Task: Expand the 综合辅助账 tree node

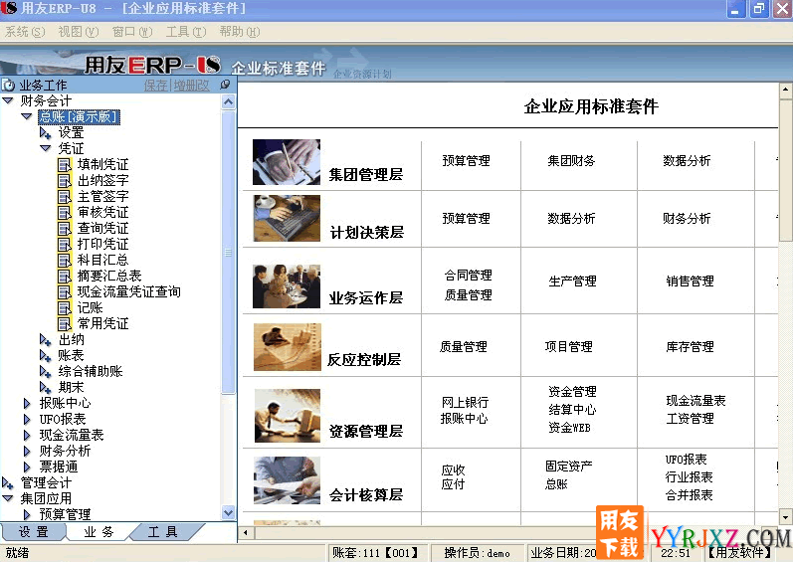Action: (x=45, y=372)
